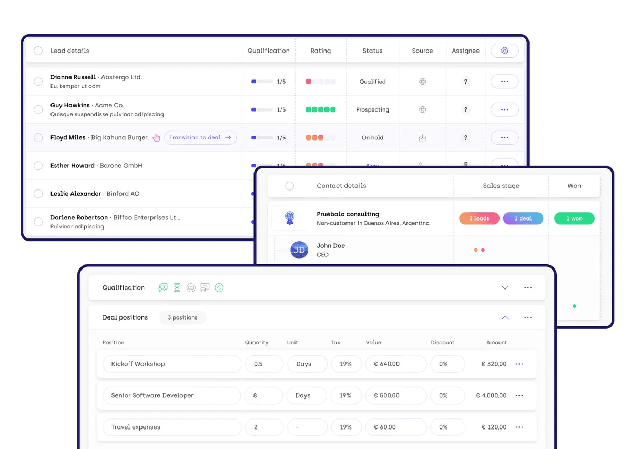This screenshot has height=449, width=631.
Task: Select all leads with header checkbox
Action: click(x=38, y=51)
